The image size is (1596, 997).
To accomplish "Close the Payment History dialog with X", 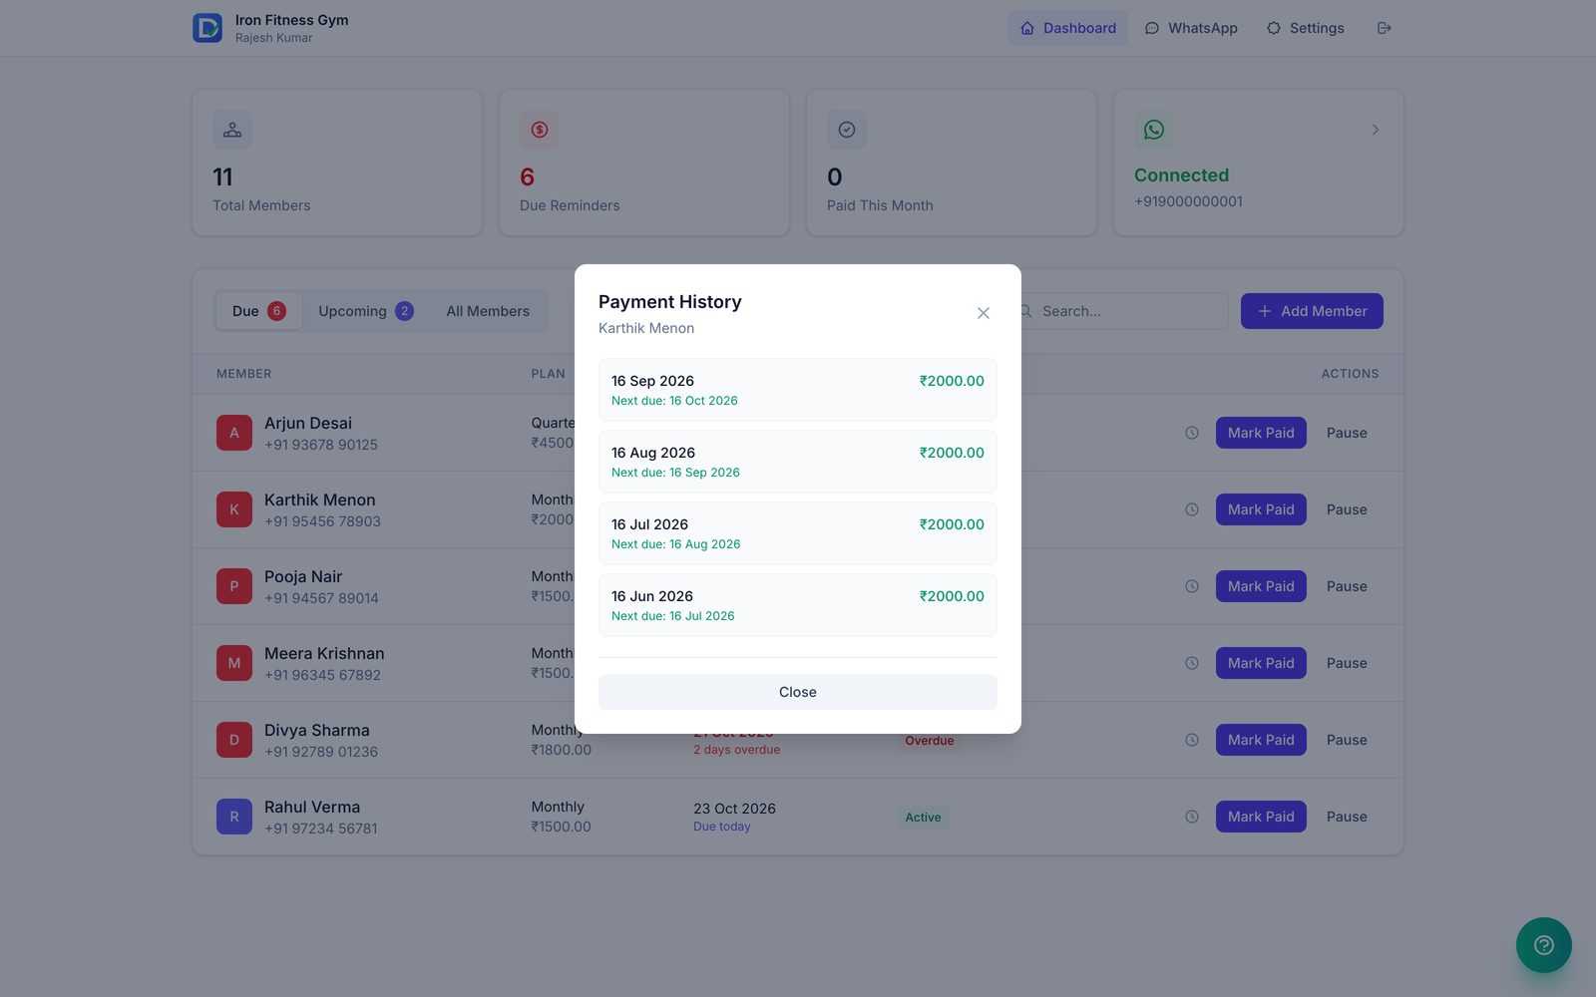I will coord(983,313).
